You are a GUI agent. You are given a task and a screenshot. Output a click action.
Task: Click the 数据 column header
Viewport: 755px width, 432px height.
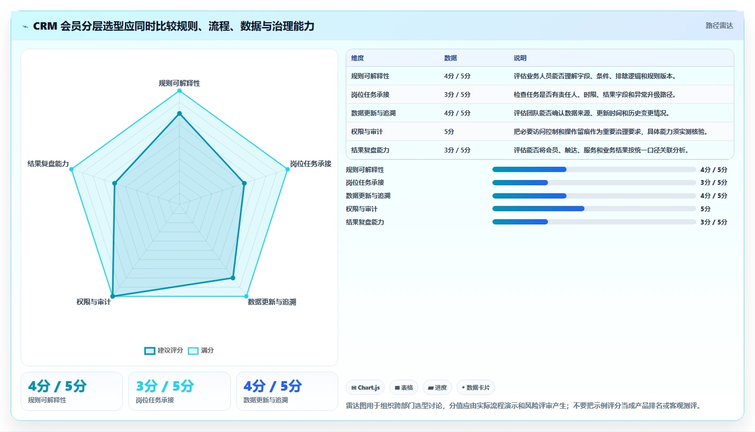tap(451, 58)
